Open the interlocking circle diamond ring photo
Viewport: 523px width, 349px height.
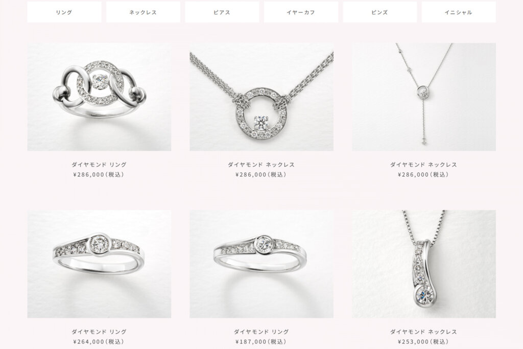tap(99, 97)
